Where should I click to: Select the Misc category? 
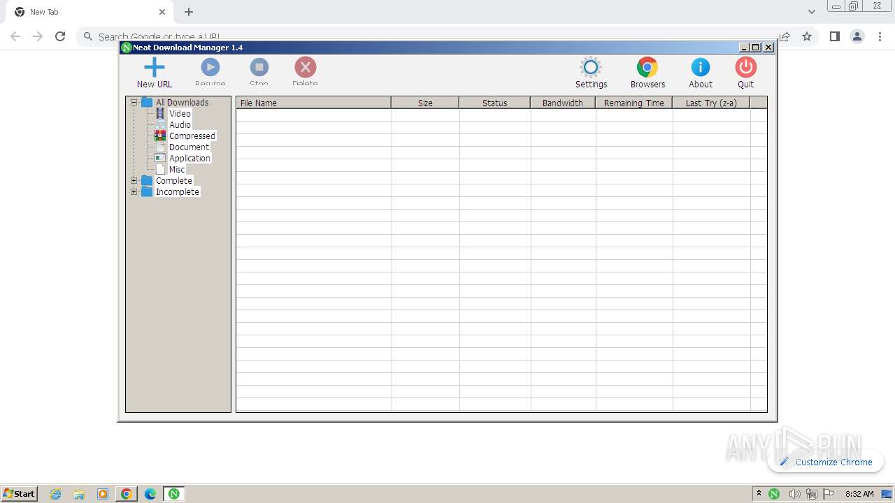pos(177,169)
